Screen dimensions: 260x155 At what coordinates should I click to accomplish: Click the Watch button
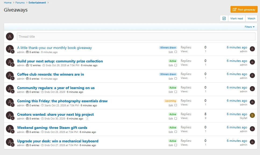(251, 18)
